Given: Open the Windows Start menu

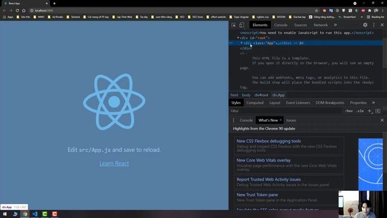Looking at the screenshot, I should 5,214.
